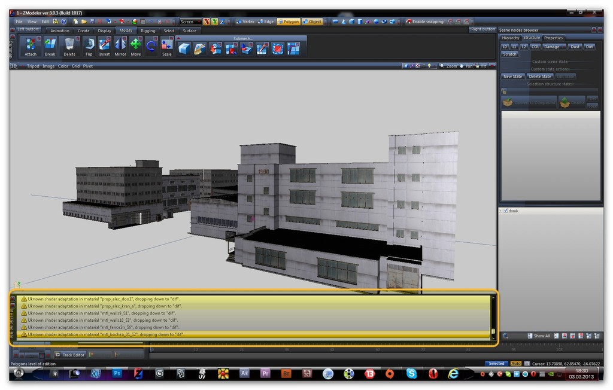Switch to the Hierarchy tab
Viewport: 613px width, 390px height.
click(510, 38)
